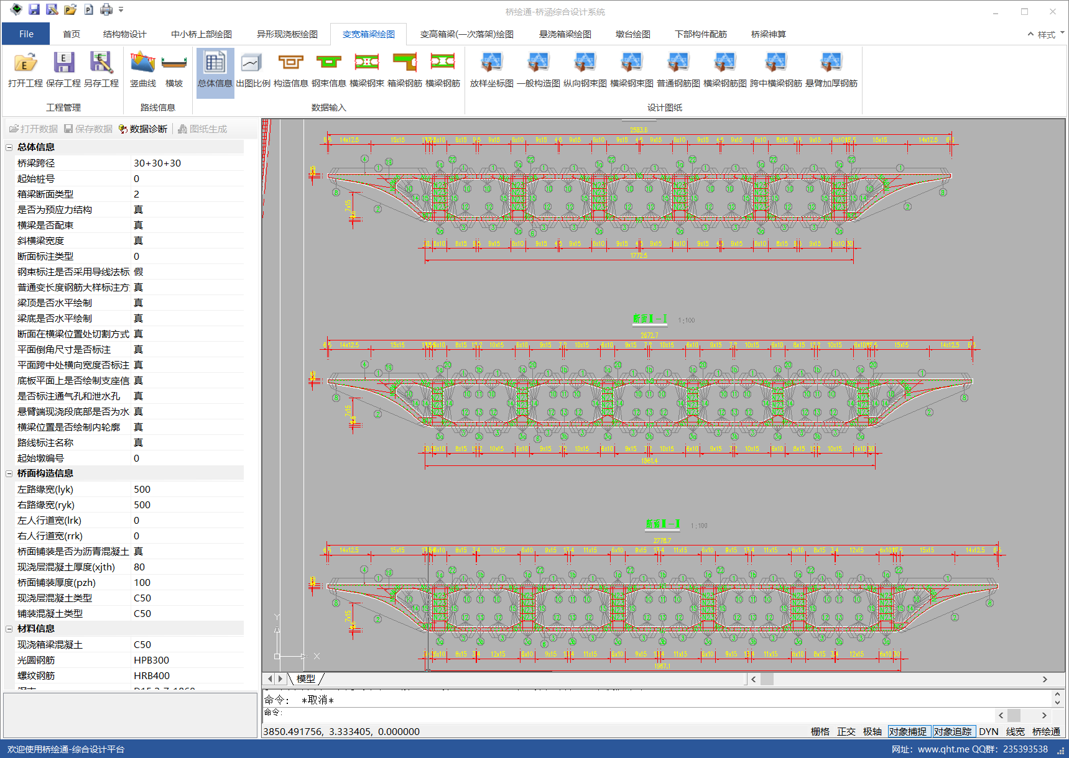Image resolution: width=1069 pixels, height=758 pixels.
Task: Click the 数据诊断 button
Action: click(143, 129)
